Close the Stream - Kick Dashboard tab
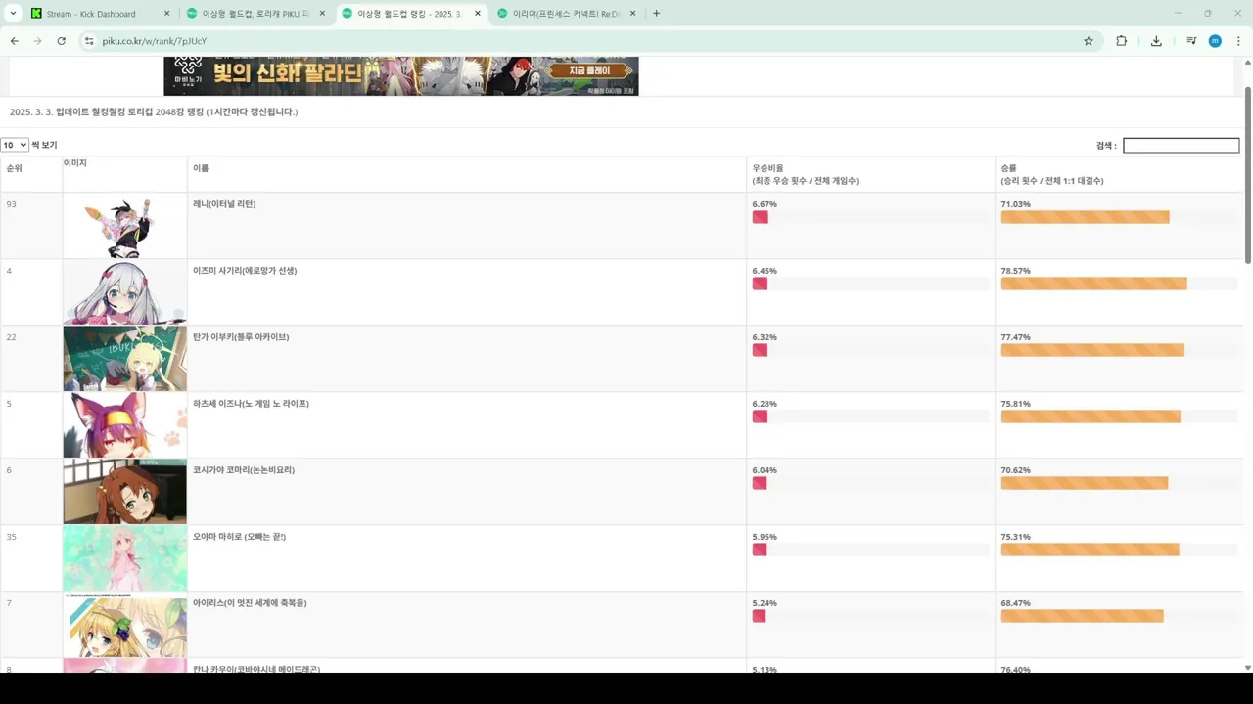Image resolution: width=1253 pixels, height=704 pixels. [x=166, y=14]
